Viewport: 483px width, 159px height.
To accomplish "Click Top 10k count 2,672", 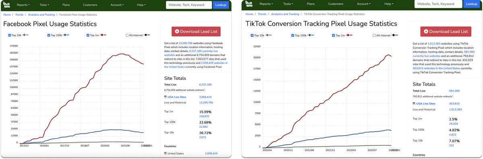I will point(202,137).
